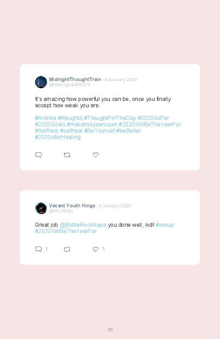This screenshot has width=220, height=339.
Task: Open the @BottleRockNapa mention
Action: tap(83, 225)
